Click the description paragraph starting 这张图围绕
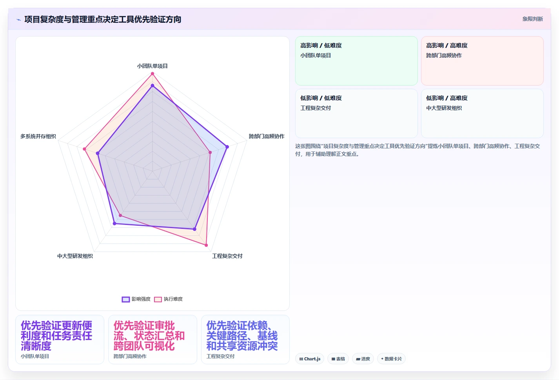The height and width of the screenshot is (380, 559). tap(417, 150)
